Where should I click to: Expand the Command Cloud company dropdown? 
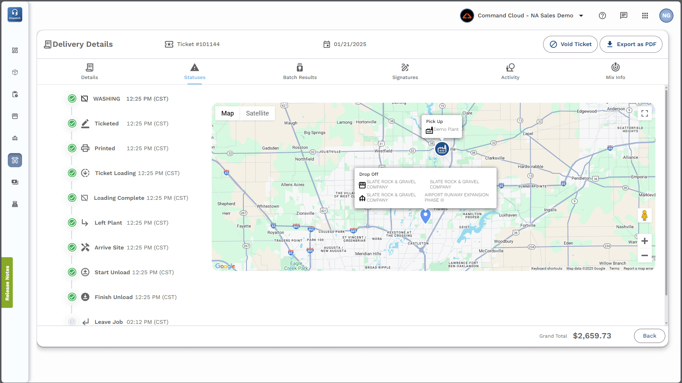point(581,16)
